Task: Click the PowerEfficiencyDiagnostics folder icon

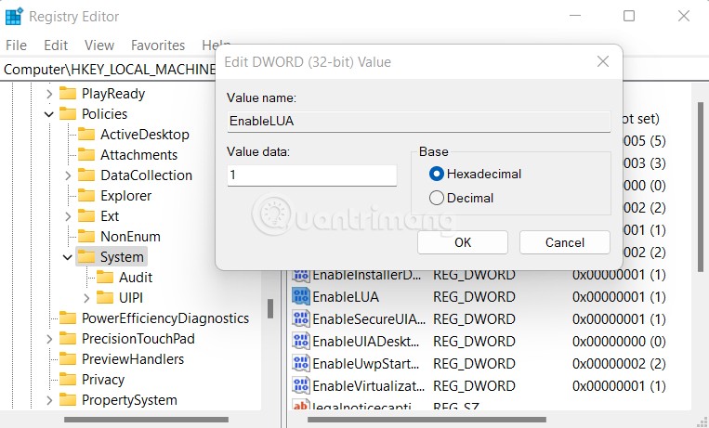Action: [x=68, y=318]
